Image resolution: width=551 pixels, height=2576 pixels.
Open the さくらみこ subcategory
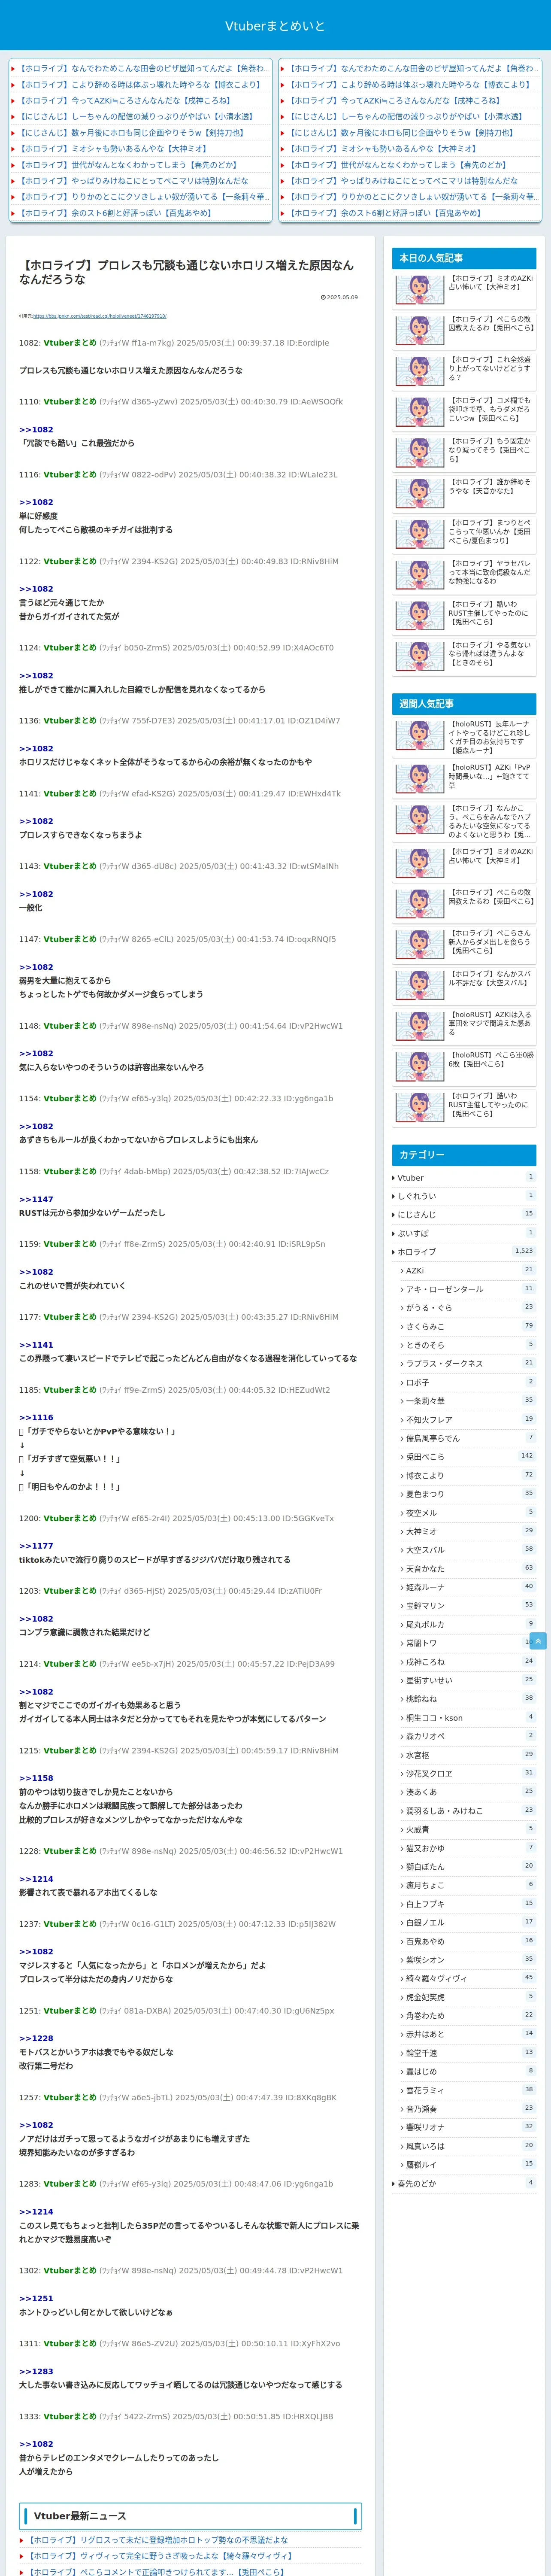[x=468, y=1327]
